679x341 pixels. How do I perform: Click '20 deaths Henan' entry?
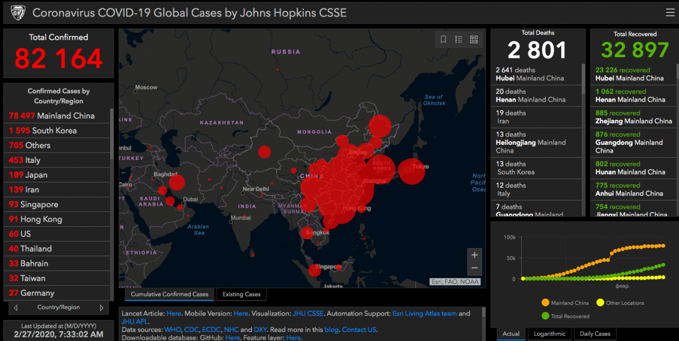pyautogui.click(x=536, y=96)
